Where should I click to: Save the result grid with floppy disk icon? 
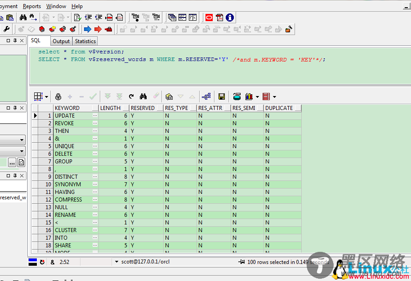[222, 97]
